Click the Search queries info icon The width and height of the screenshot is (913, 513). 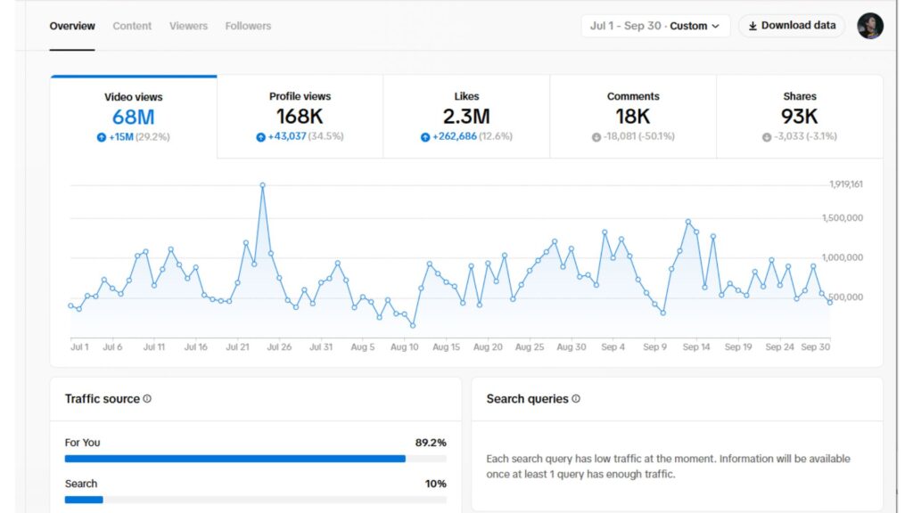576,399
